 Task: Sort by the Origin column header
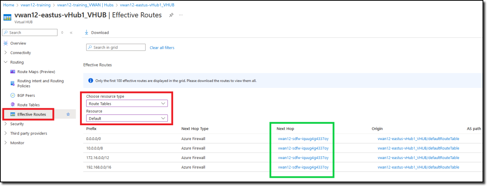click(377, 129)
